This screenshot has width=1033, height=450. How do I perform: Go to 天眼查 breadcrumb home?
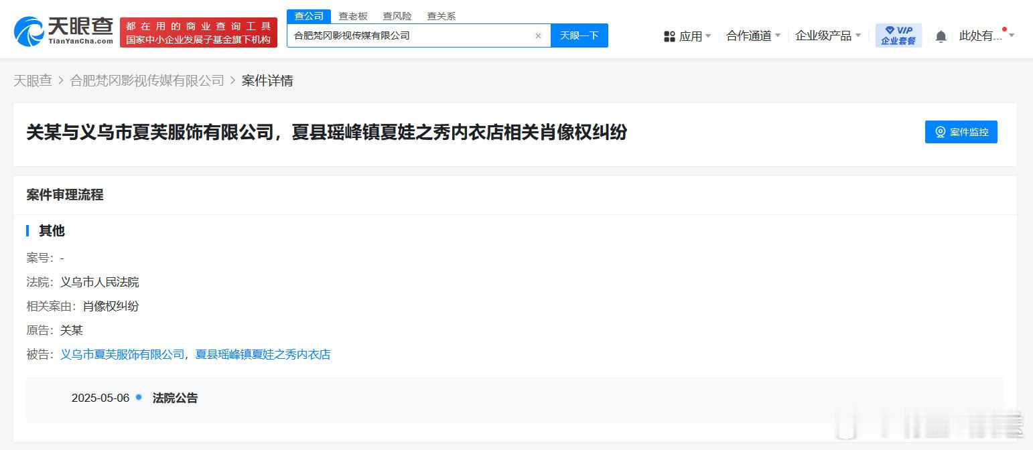(x=33, y=81)
